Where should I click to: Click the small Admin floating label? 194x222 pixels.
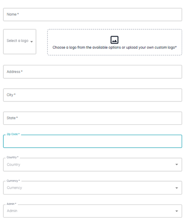click(11, 204)
